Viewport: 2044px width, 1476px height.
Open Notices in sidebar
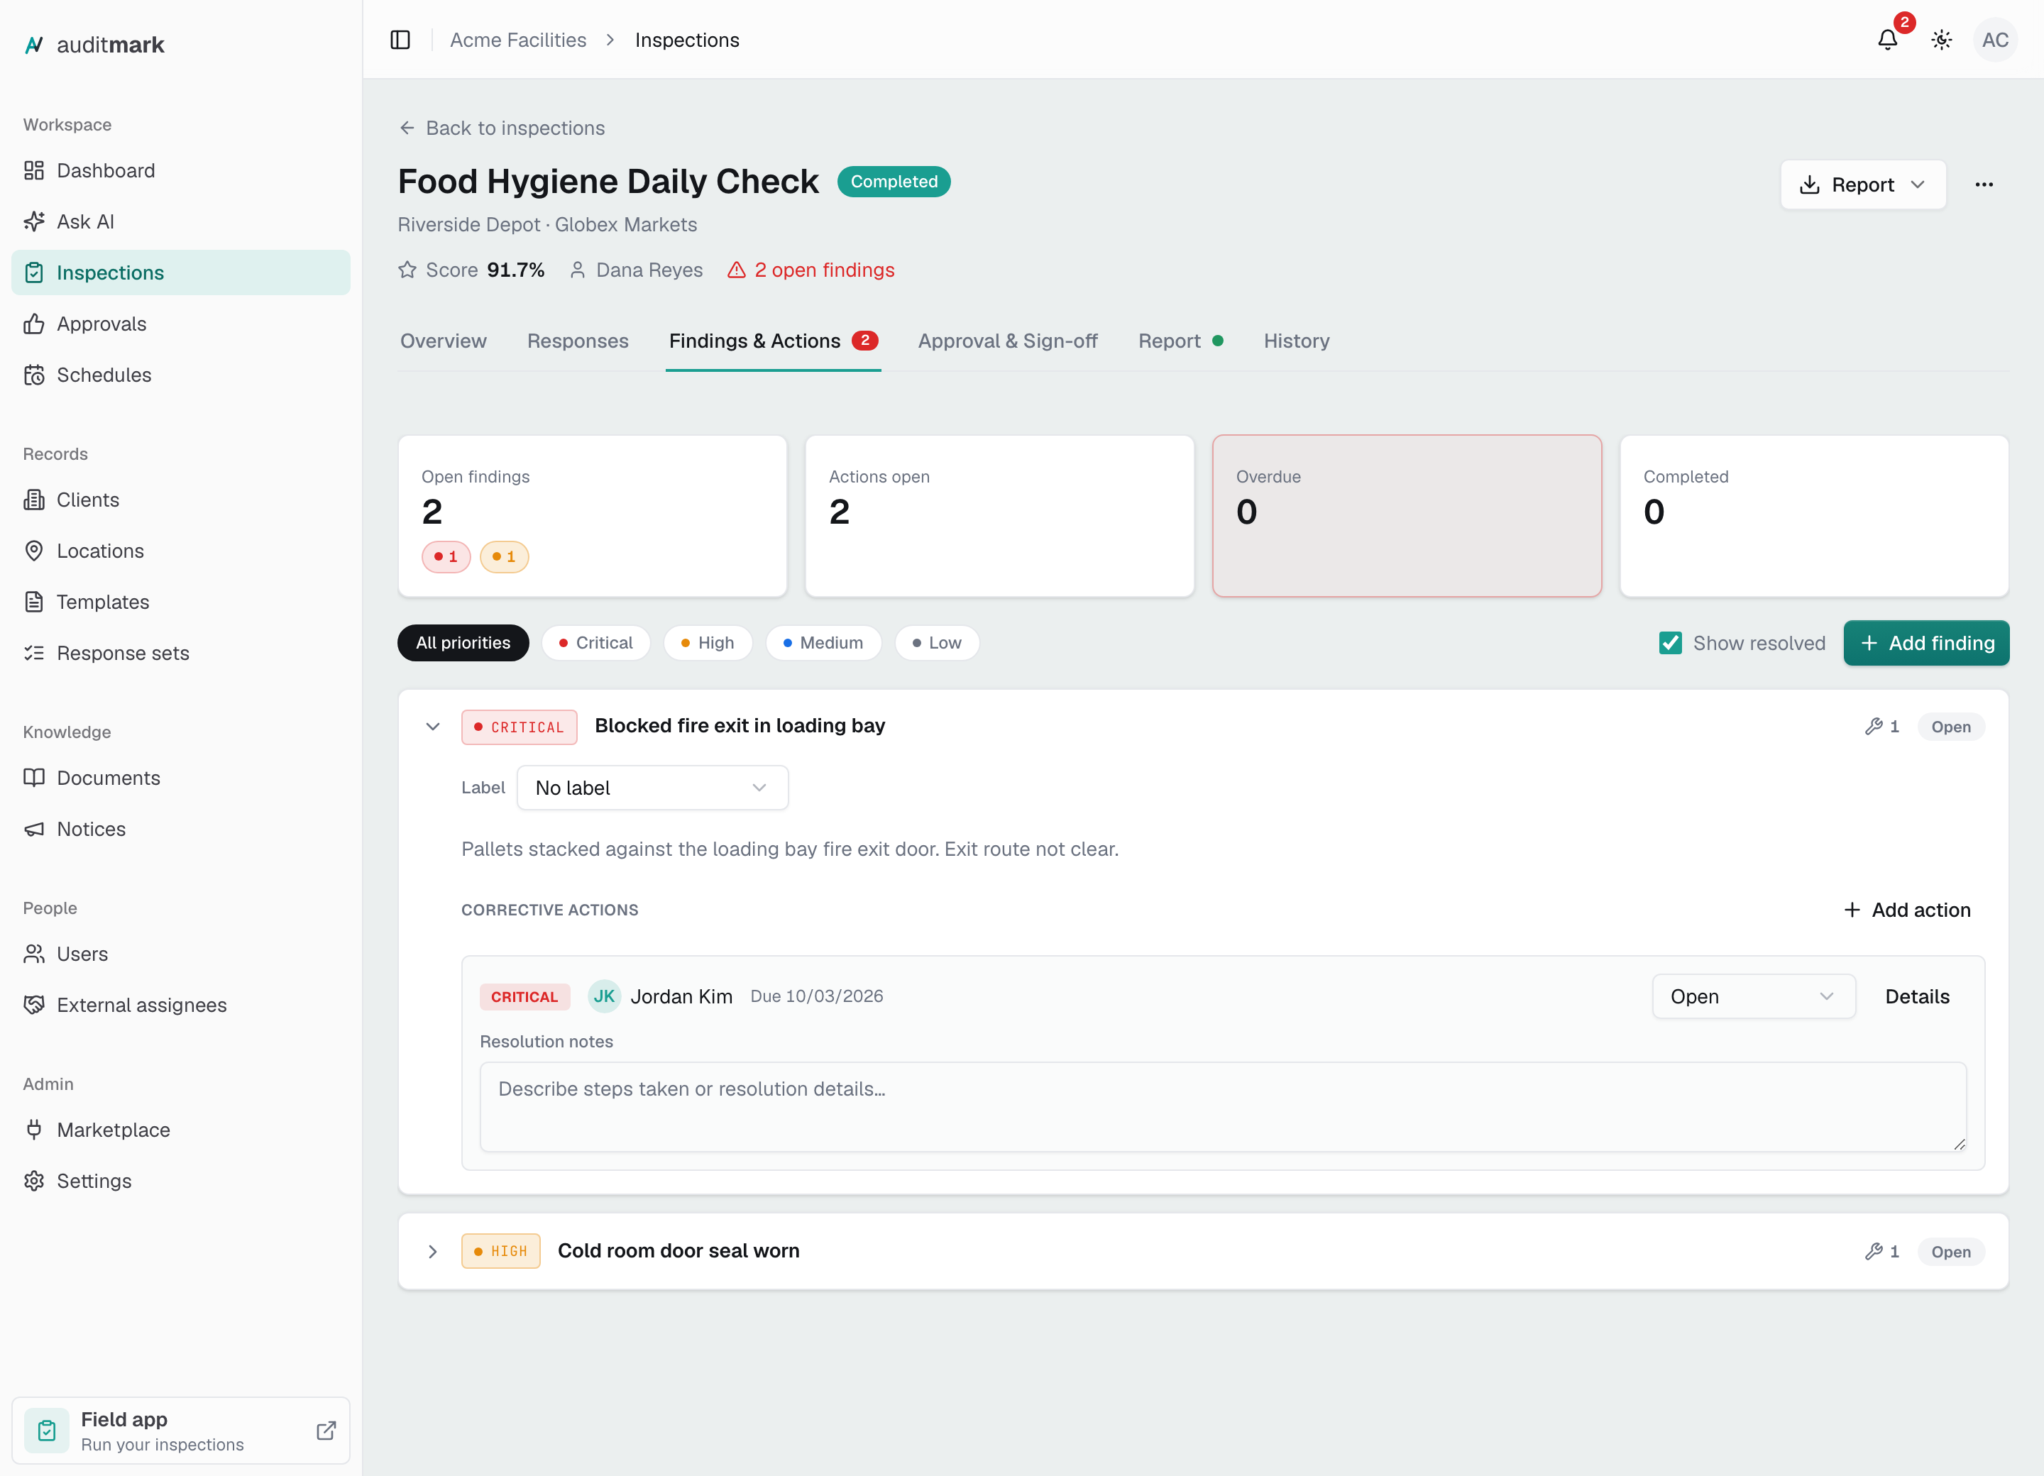click(x=180, y=829)
